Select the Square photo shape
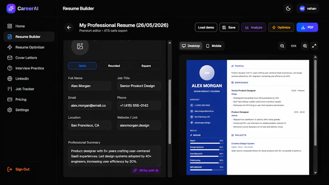 [146, 66]
